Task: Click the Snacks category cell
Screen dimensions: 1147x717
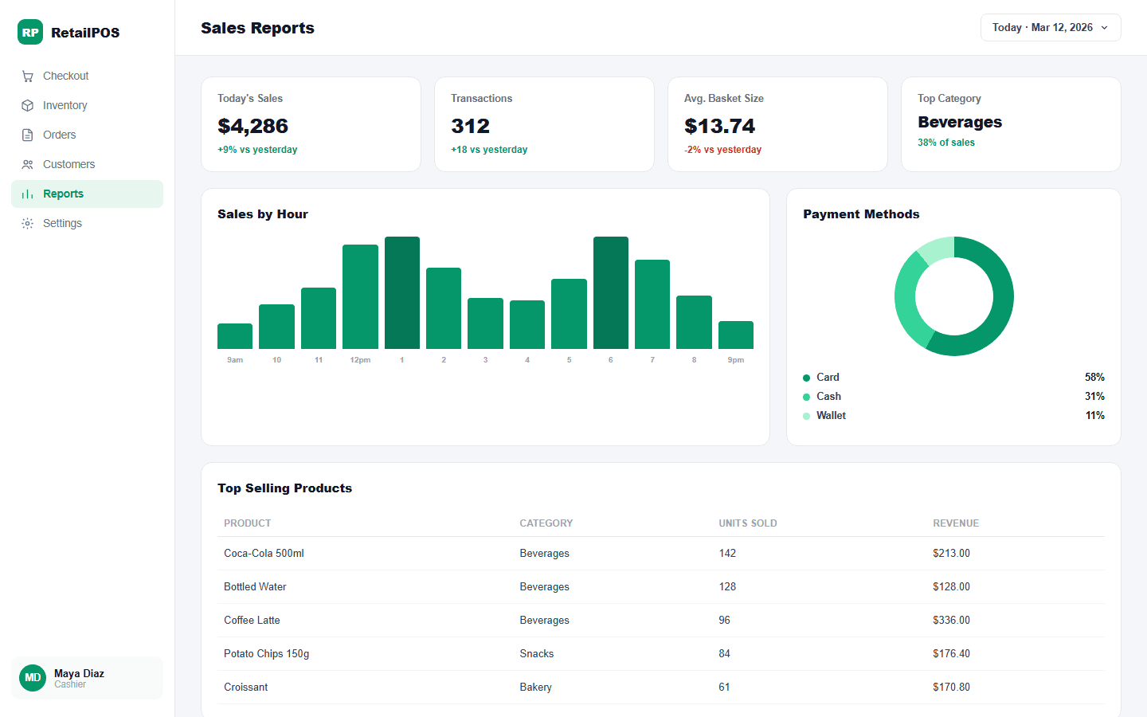Action: coord(537,654)
